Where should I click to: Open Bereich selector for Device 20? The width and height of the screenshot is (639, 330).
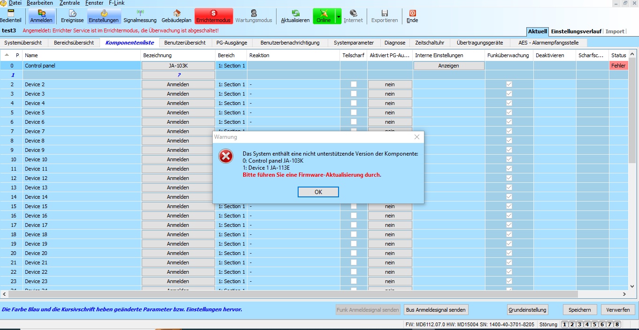231,253
